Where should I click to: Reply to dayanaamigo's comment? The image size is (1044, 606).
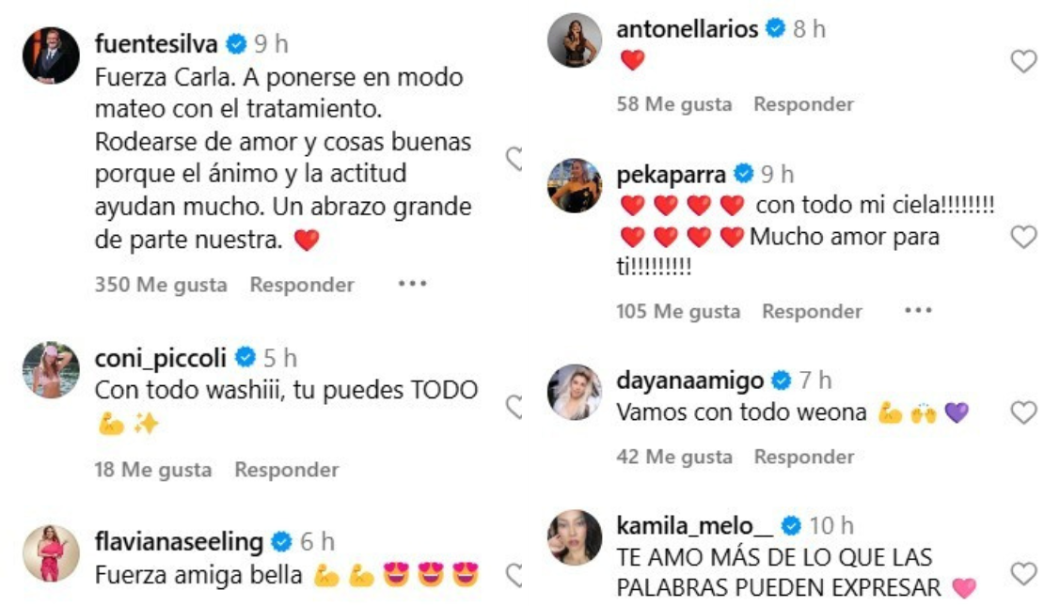click(803, 457)
